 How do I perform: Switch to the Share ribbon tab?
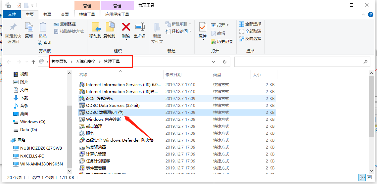(47, 15)
